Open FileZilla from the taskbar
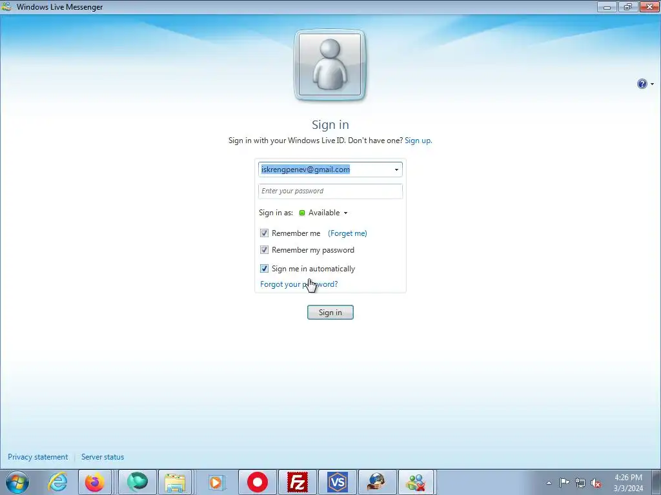The image size is (661, 495). [298, 482]
